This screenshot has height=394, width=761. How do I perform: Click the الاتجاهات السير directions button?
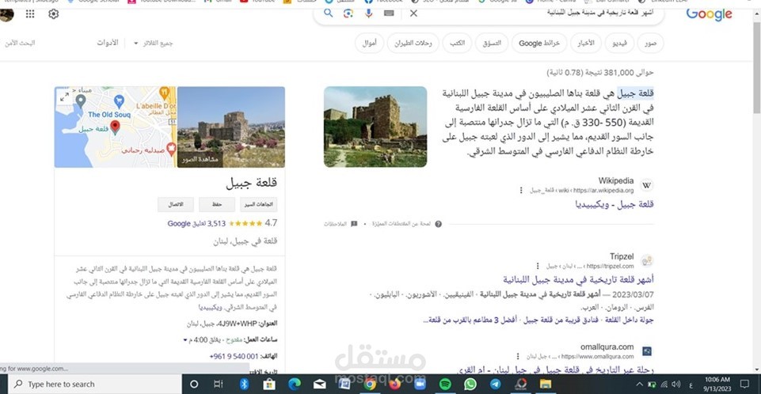[259, 204]
